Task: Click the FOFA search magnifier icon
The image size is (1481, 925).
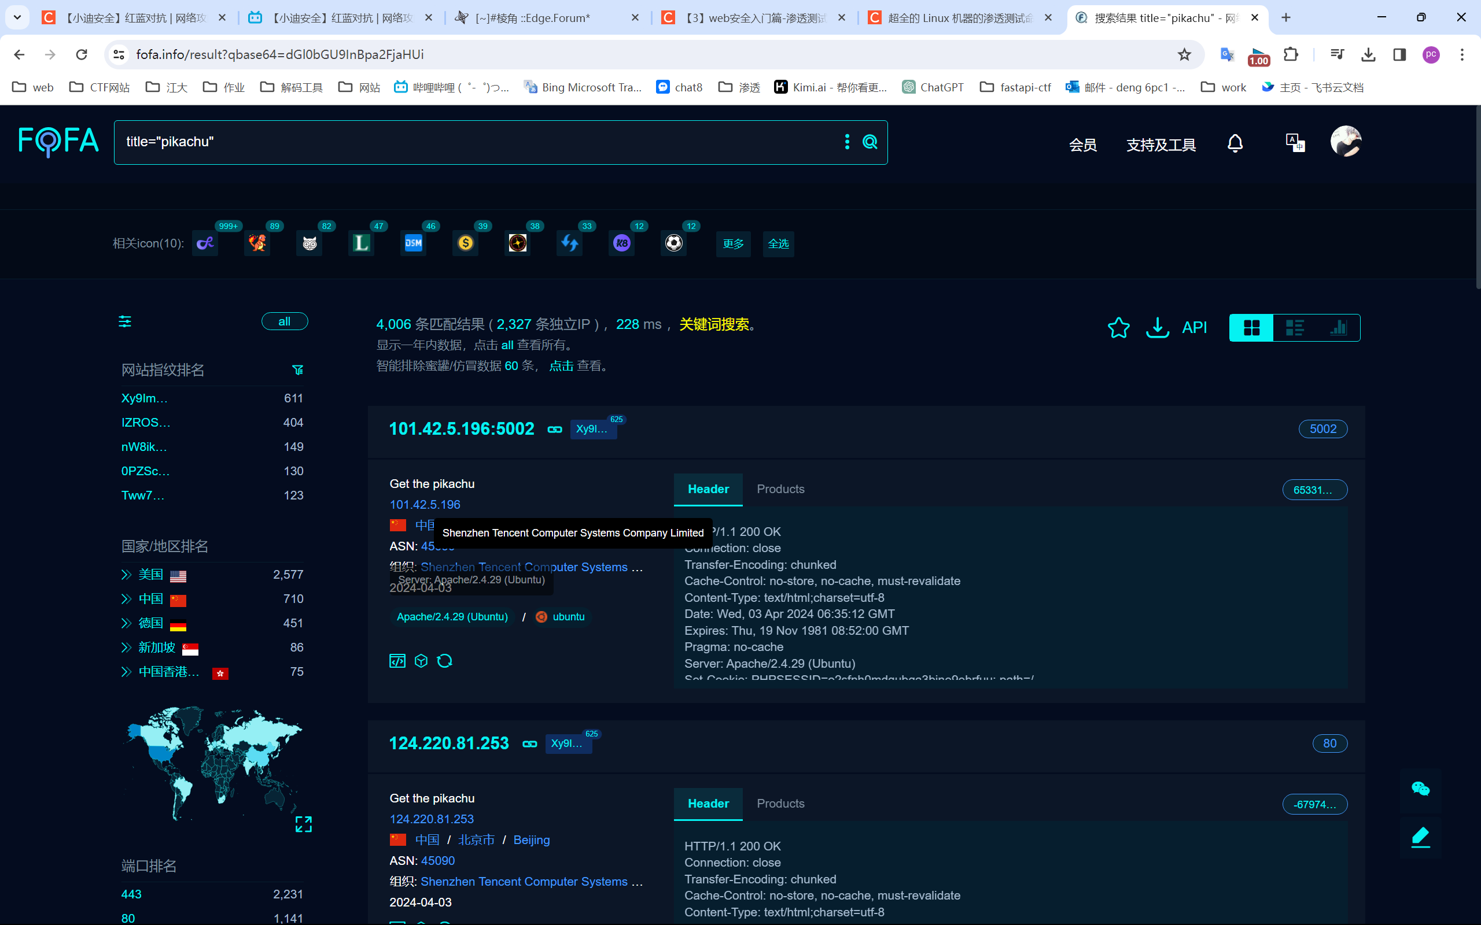Action: 870,142
